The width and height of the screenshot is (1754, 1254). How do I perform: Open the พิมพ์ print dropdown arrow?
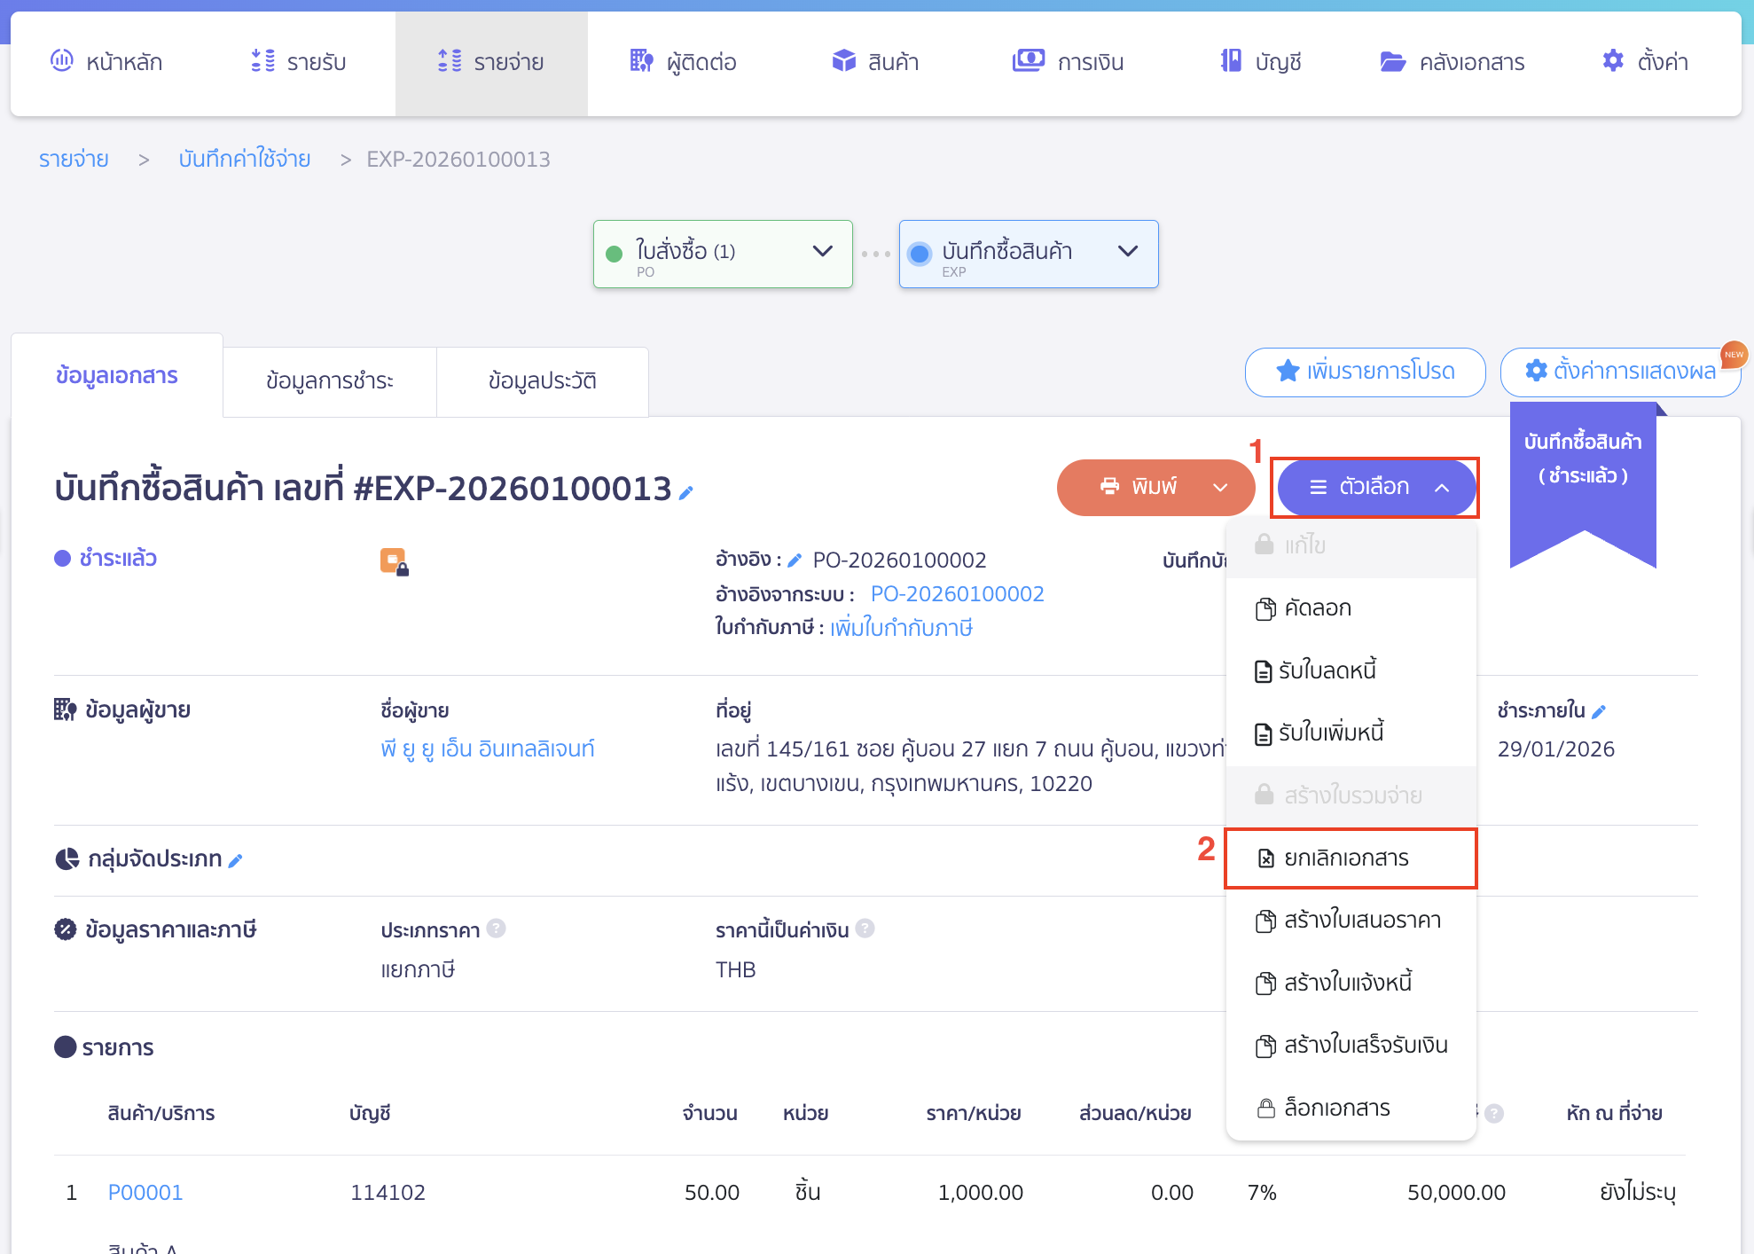(1220, 487)
